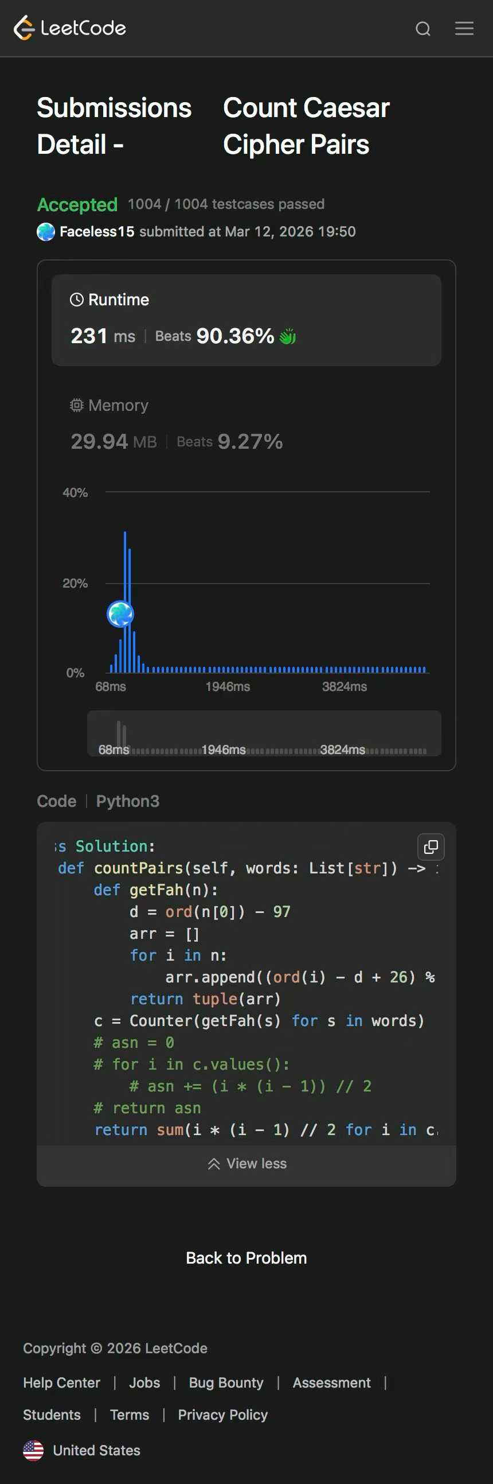
Task: Open the search magnifier icon
Action: [x=423, y=28]
